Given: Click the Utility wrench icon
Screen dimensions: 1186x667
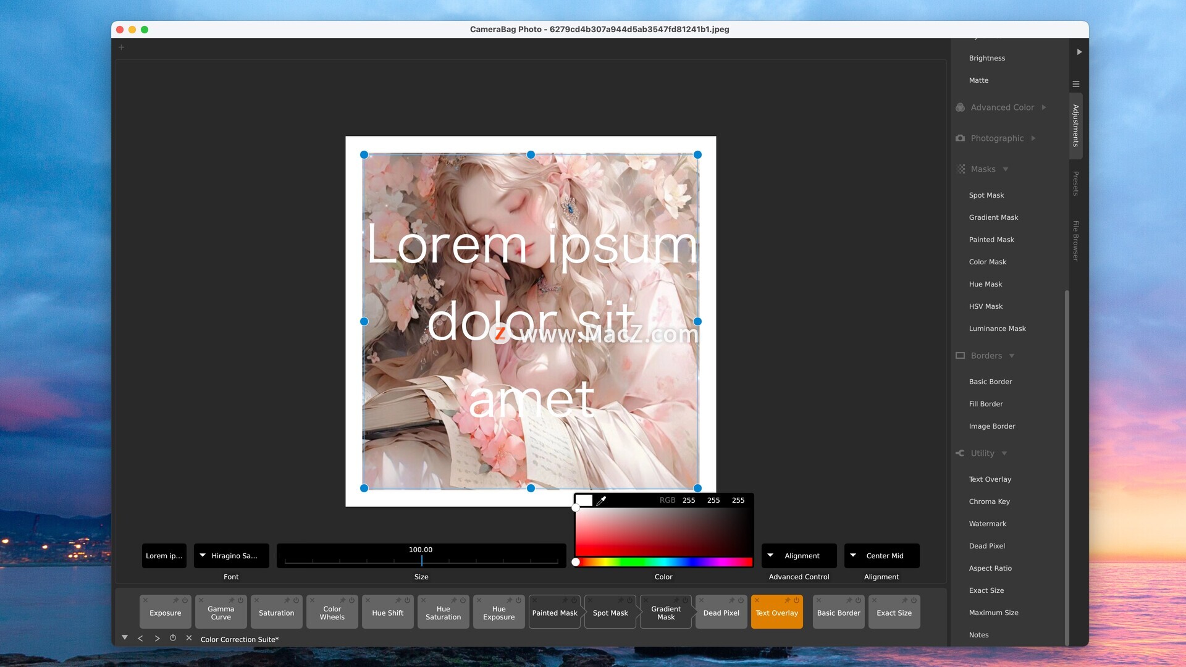Looking at the screenshot, I should coord(960,453).
